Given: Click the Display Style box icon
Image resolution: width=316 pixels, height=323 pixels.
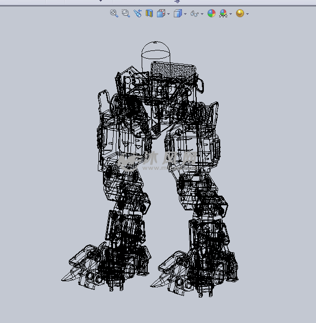Looking at the screenshot, I should click(x=177, y=13).
